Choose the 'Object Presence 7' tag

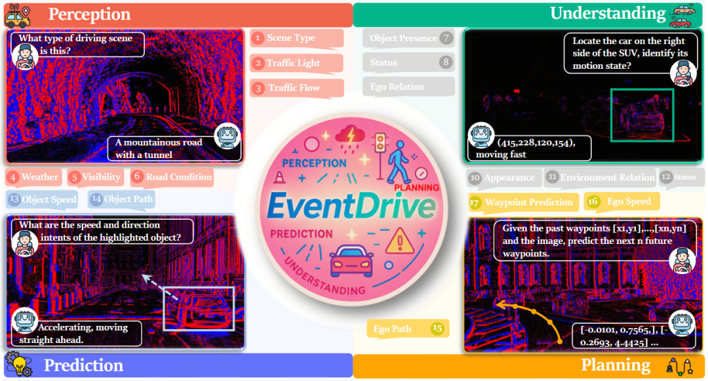[408, 39]
